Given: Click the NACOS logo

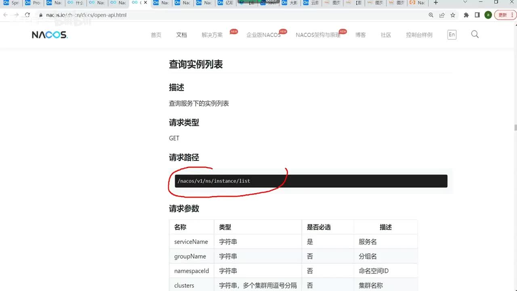Looking at the screenshot, I should 50,35.
